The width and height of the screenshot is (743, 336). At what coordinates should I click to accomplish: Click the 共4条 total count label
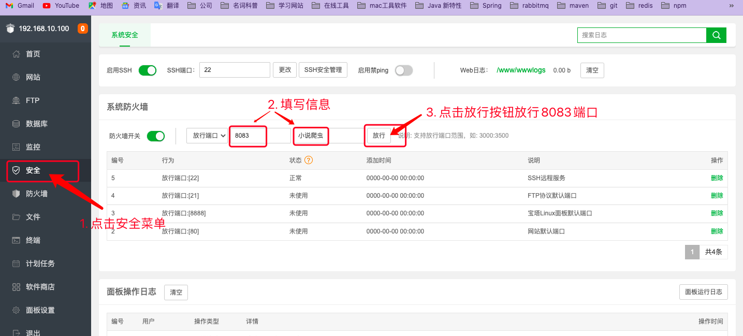tap(713, 252)
